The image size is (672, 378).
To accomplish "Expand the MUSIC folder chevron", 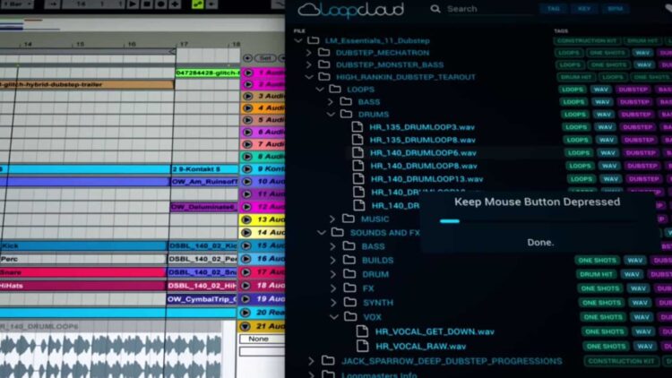I will [x=332, y=219].
